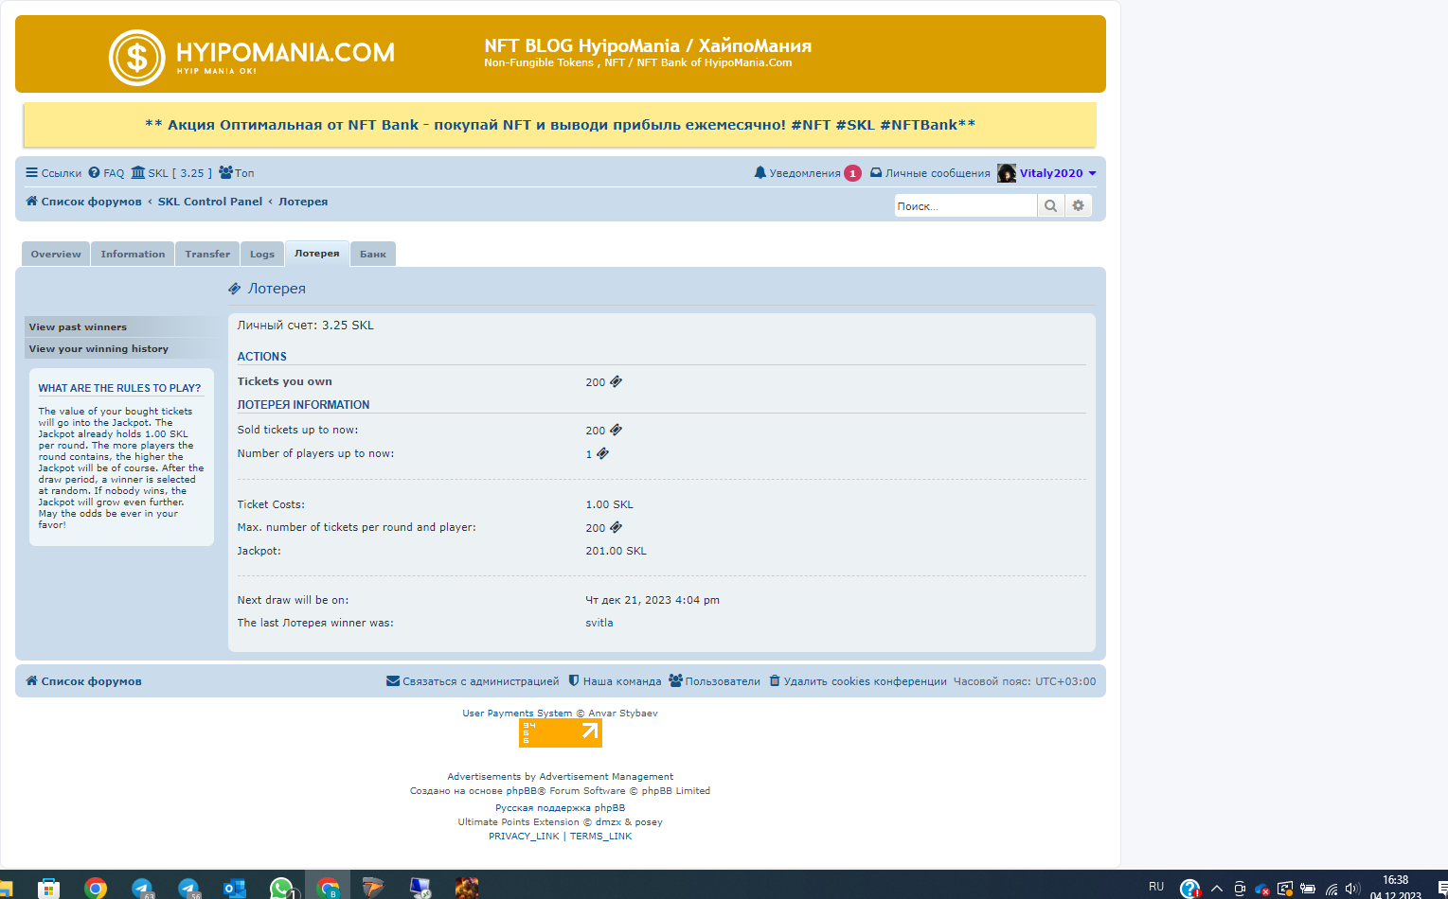Open View your winning history

[98, 349]
